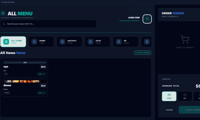Click the SD category receipt icon
Screen dimensions: 200x120
[x=119, y=42]
